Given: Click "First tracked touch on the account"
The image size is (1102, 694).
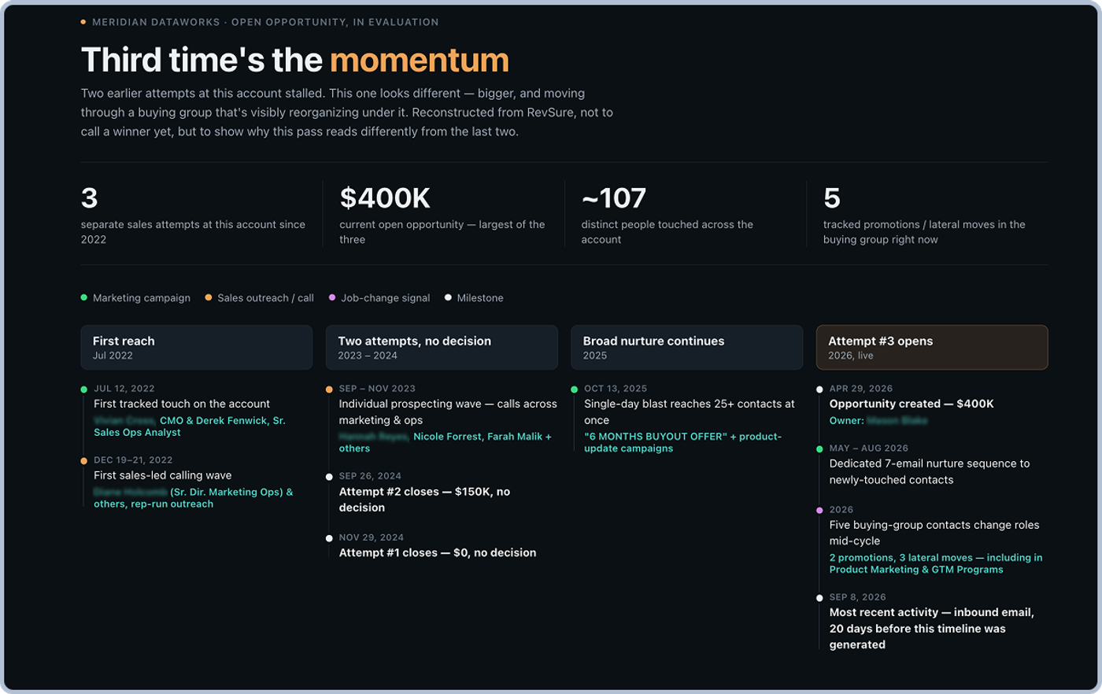Looking at the screenshot, I should coord(182,404).
